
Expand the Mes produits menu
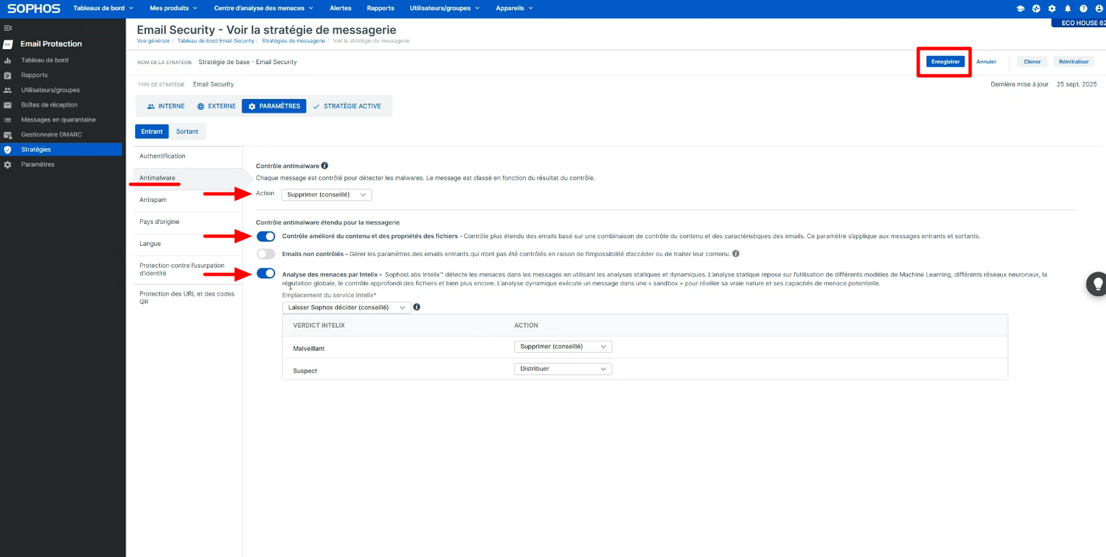pyautogui.click(x=173, y=8)
